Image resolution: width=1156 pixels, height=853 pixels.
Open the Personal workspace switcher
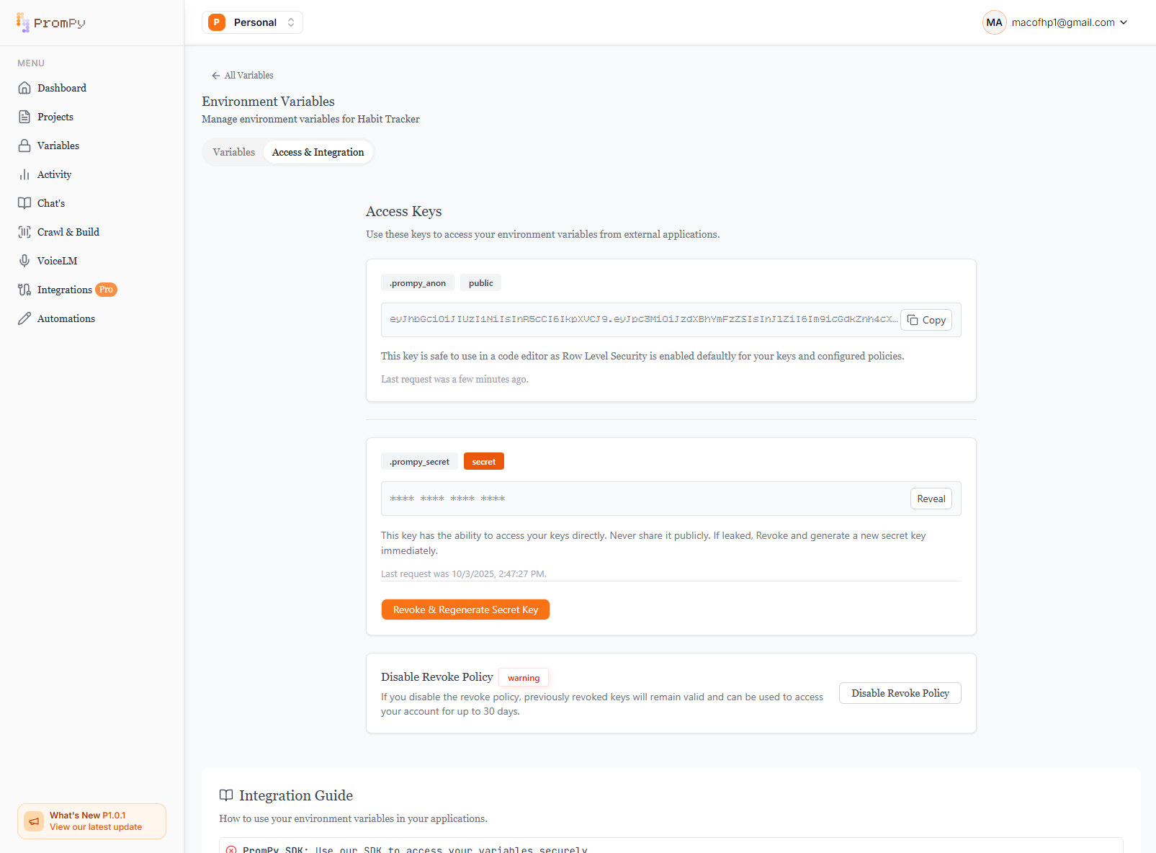[x=252, y=22]
